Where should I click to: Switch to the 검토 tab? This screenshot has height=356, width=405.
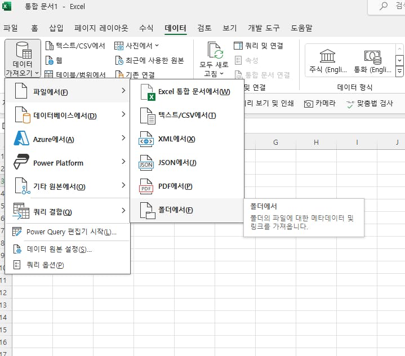point(204,28)
